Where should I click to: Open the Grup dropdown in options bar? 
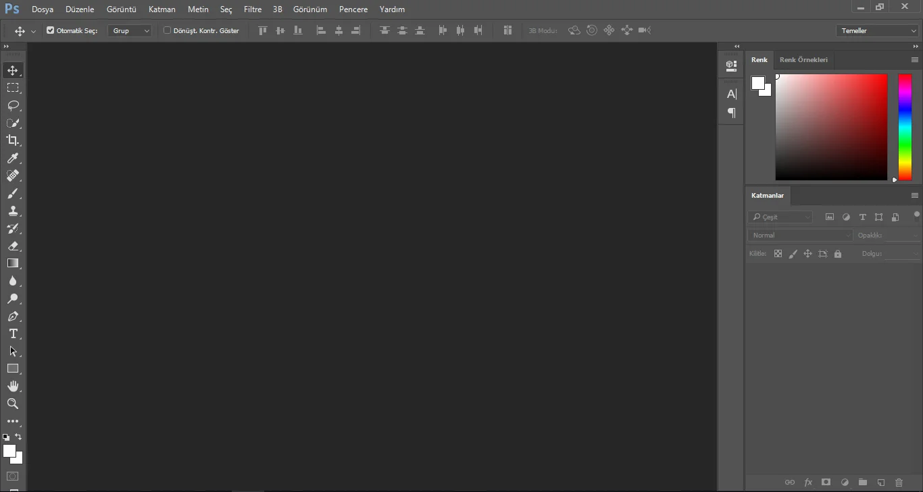coord(130,30)
